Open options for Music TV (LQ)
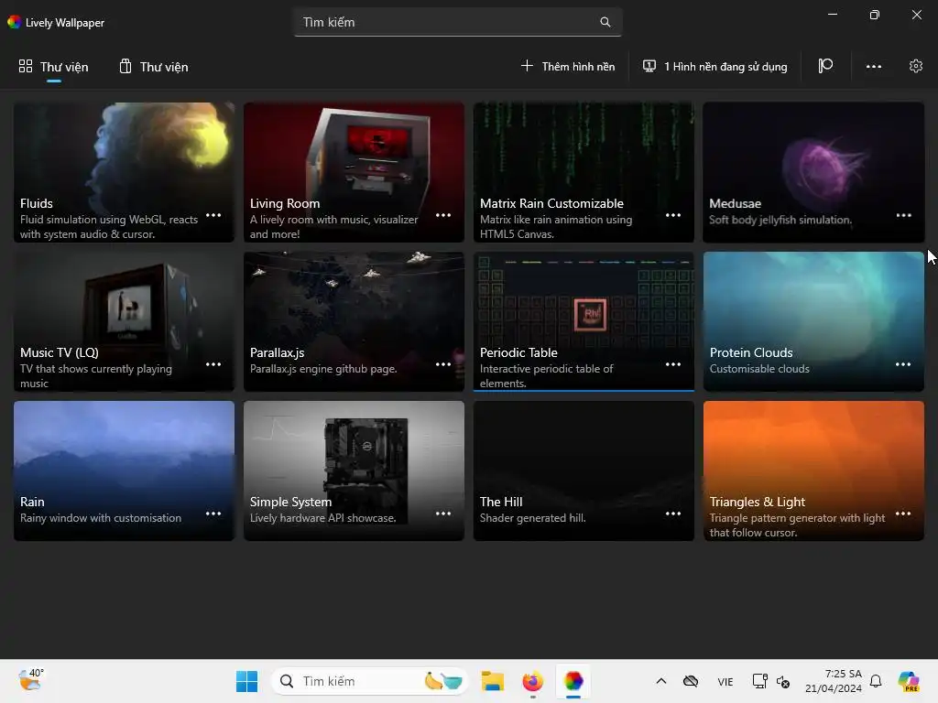Viewport: 938px width, 703px height. [213, 364]
